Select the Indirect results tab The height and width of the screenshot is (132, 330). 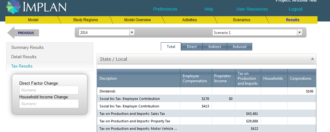(215, 47)
